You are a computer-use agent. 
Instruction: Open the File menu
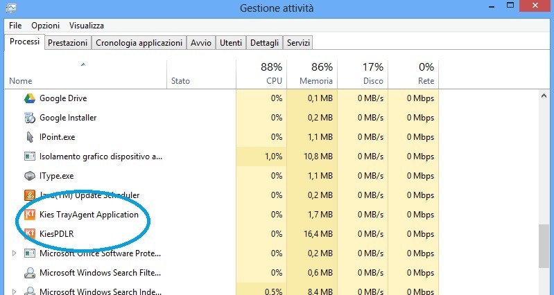tap(15, 26)
